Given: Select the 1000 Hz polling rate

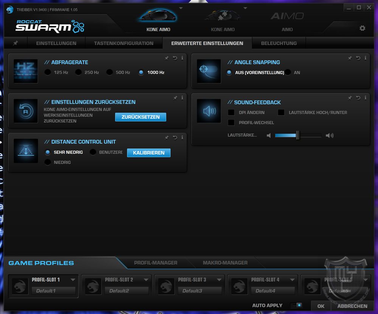Looking at the screenshot, I should pyautogui.click(x=141, y=72).
